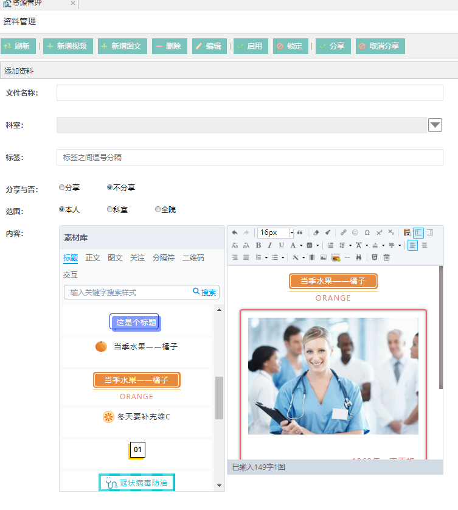Undo the last editor action

click(x=235, y=232)
